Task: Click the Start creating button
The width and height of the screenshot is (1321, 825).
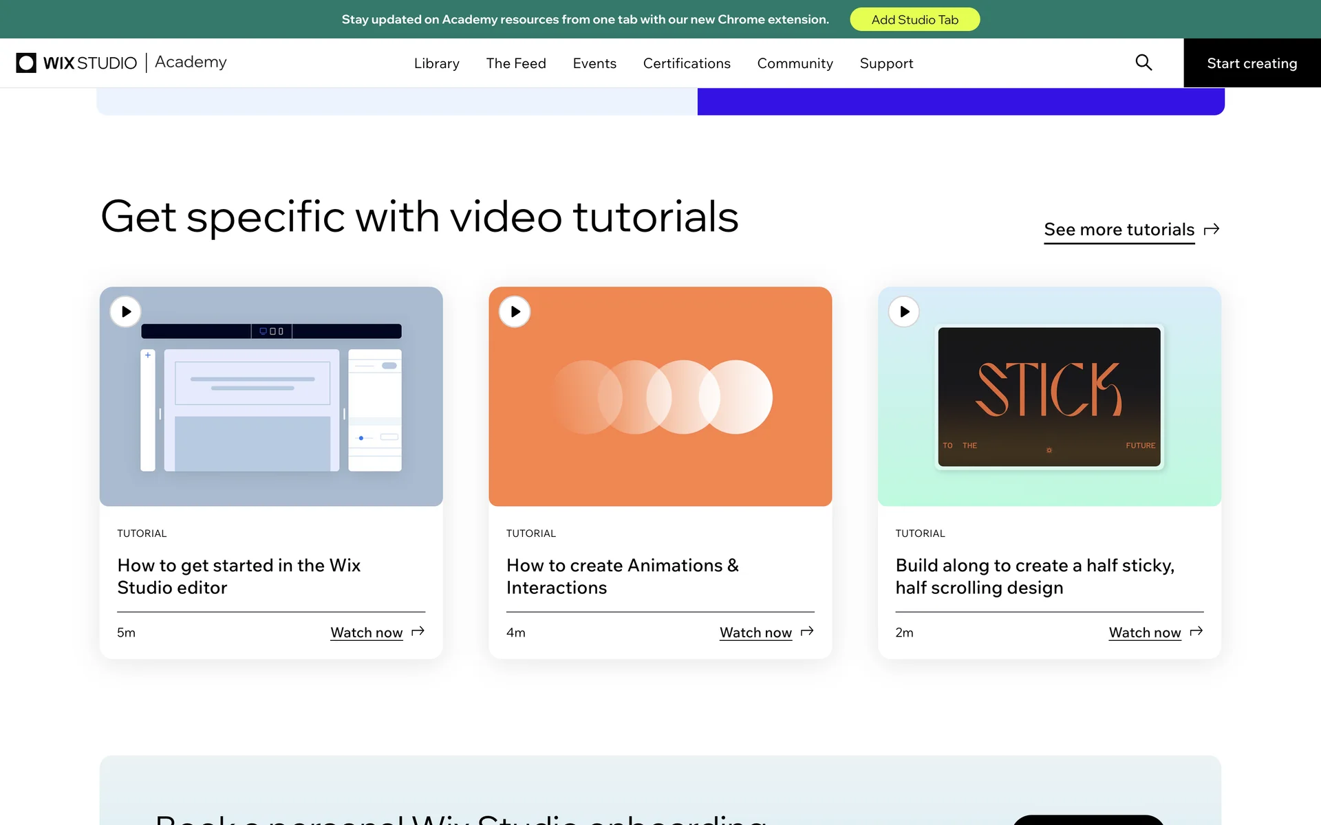Action: (x=1252, y=63)
